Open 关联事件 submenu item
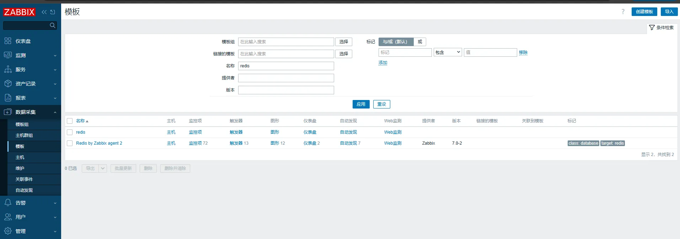 34,179
